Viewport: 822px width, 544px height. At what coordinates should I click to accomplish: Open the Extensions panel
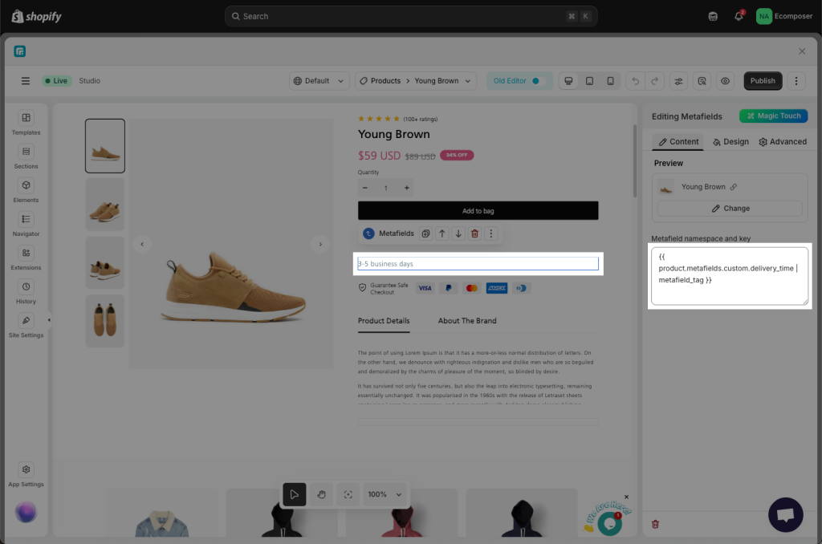[26, 258]
